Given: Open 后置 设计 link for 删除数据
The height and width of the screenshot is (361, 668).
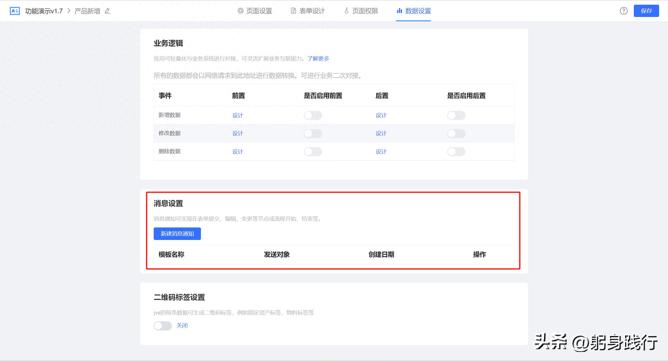Looking at the screenshot, I should pyautogui.click(x=381, y=152).
